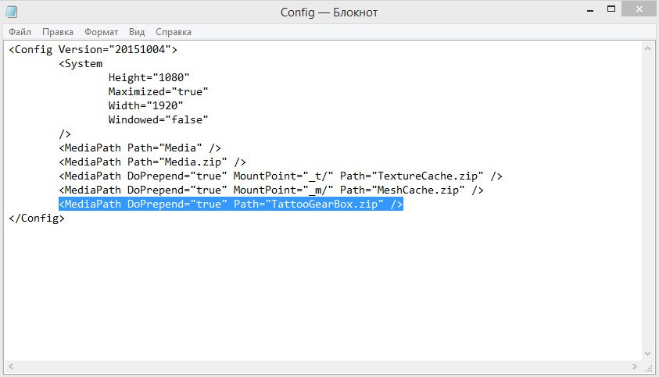
Task: Click the highlighted TattooGearBox.zip line
Action: [231, 204]
